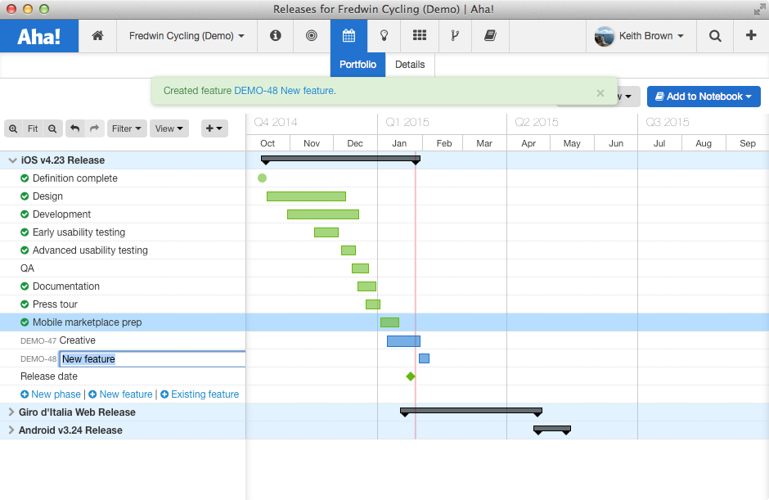Click the New feature link
The width and height of the screenshot is (769, 500).
(x=126, y=394)
